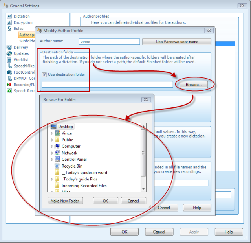Viewport: 251px width, 243px height.
Task: Click the folder icon for _Today's guide Pics
Action: point(57,179)
